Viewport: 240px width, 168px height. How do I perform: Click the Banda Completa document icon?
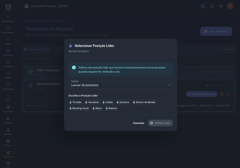(x=31, y=86)
